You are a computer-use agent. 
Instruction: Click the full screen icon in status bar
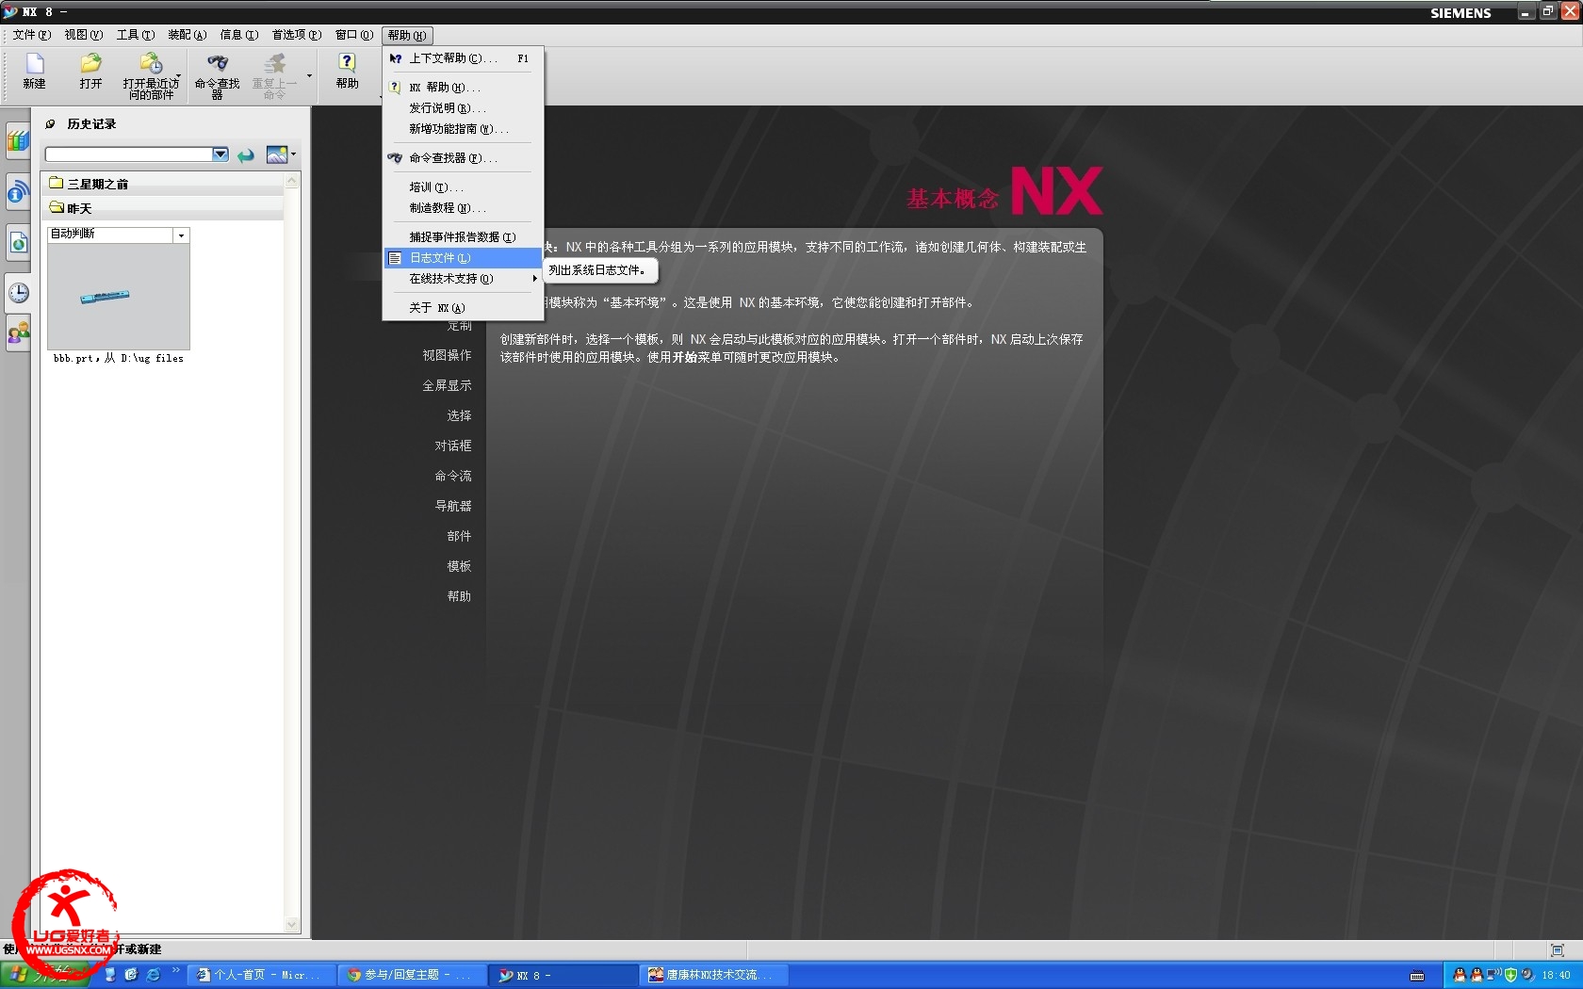(x=1557, y=950)
